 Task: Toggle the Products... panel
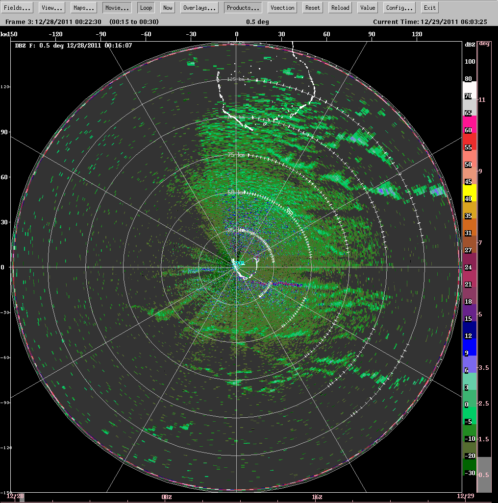tap(243, 8)
